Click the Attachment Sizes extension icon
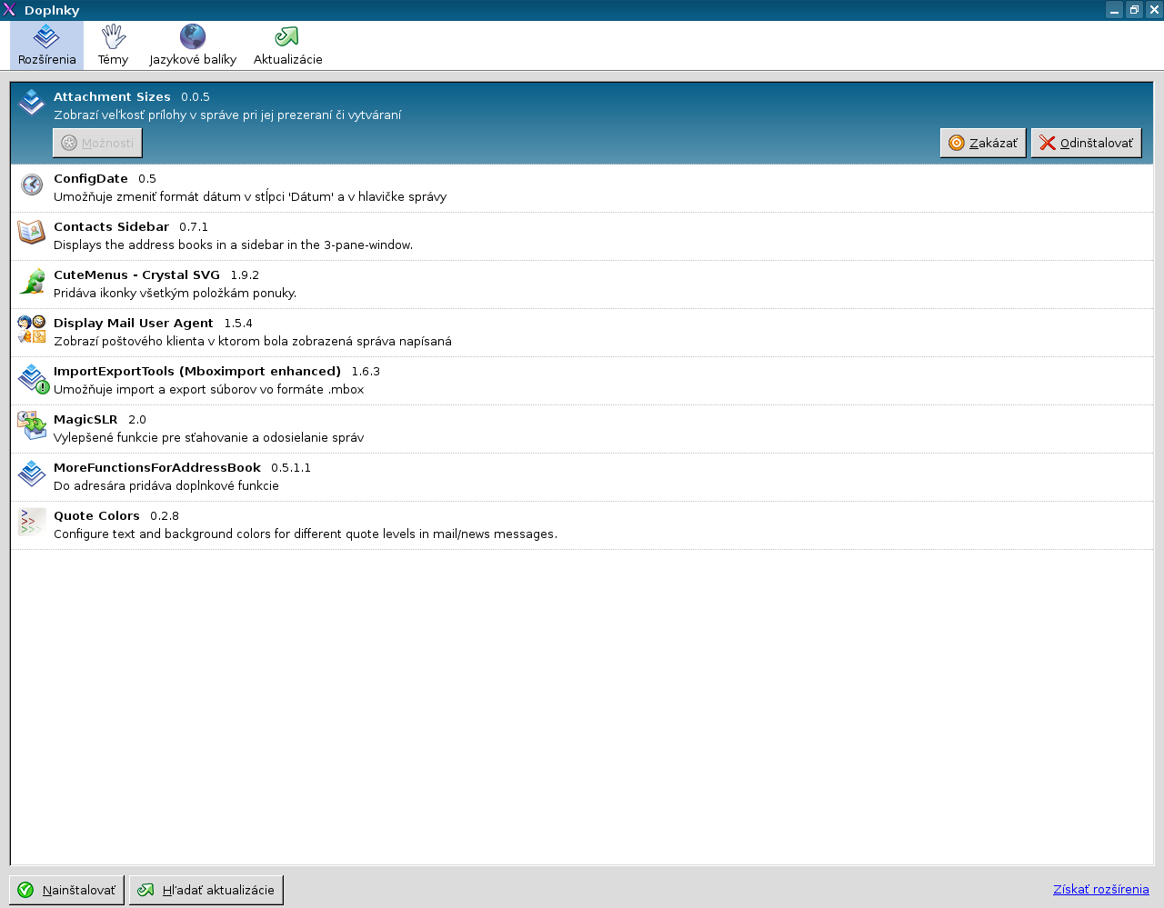1164x908 pixels. (32, 102)
